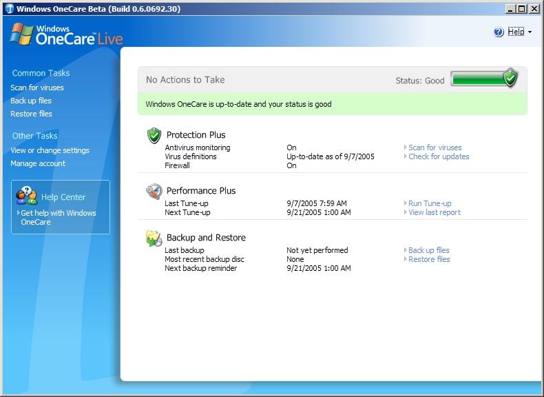Click the 'Firewall' label
Viewport: 544px width, 397px height.
click(x=177, y=165)
